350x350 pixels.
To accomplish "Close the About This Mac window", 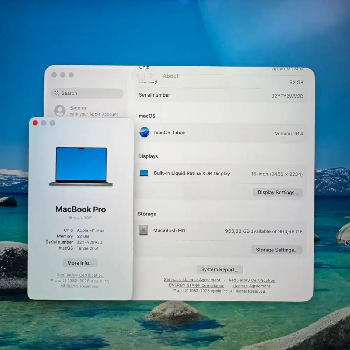I will [35, 123].
